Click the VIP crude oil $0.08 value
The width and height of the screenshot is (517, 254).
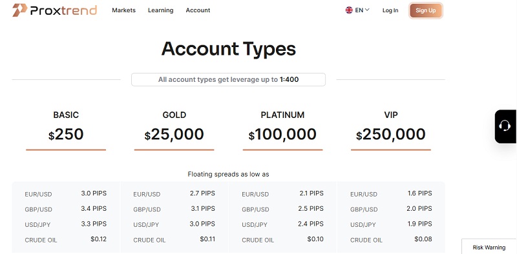[423, 239]
